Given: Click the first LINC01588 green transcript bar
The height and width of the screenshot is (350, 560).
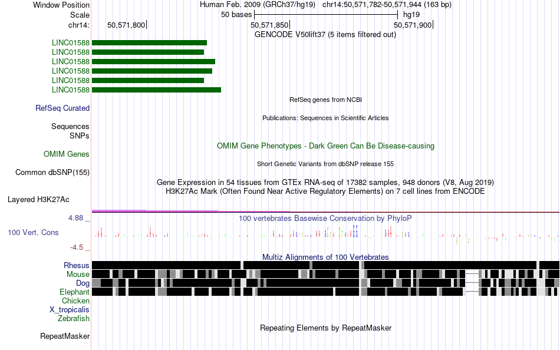Looking at the screenshot, I should coord(149,43).
